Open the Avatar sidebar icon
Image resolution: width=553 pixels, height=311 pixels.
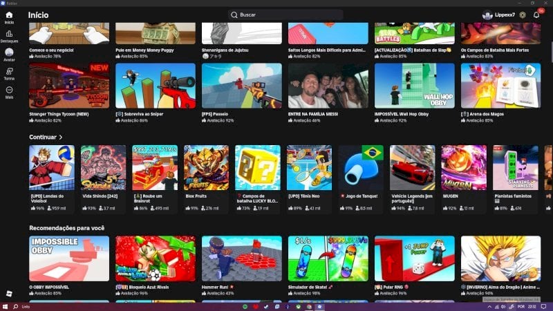9,53
